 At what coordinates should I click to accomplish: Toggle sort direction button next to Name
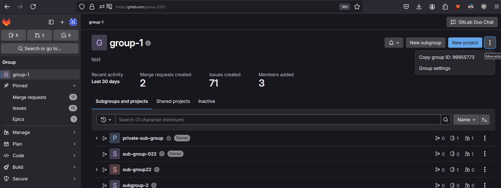pos(485,120)
